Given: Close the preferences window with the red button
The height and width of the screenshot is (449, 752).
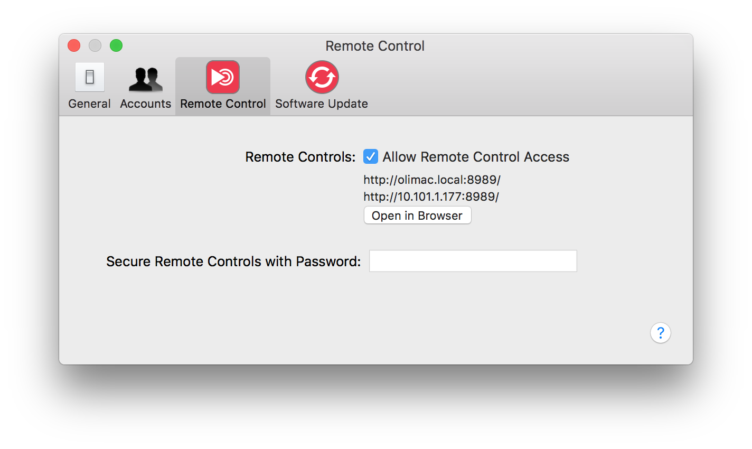Looking at the screenshot, I should [x=74, y=45].
